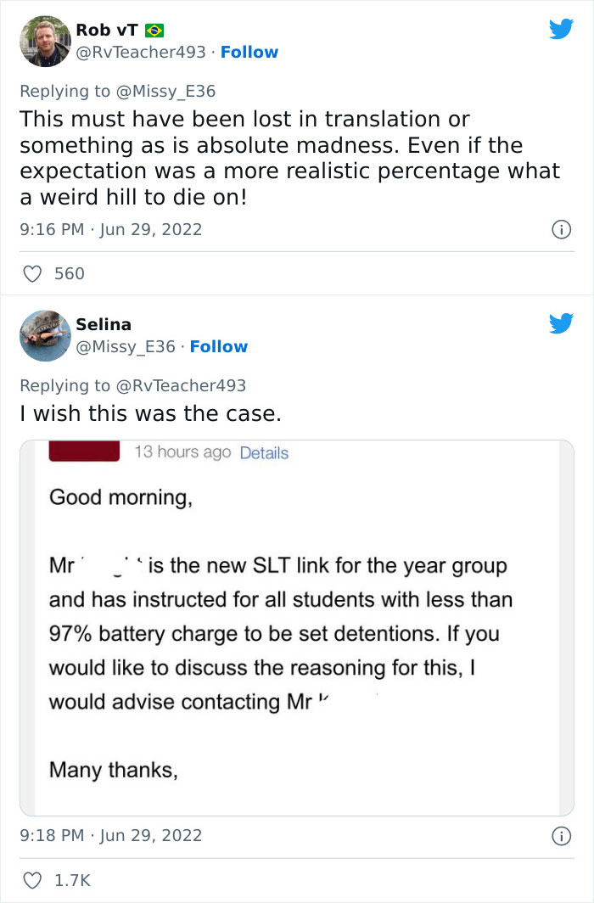Click the Selina display name
Image resolution: width=594 pixels, height=903 pixels.
point(104,324)
